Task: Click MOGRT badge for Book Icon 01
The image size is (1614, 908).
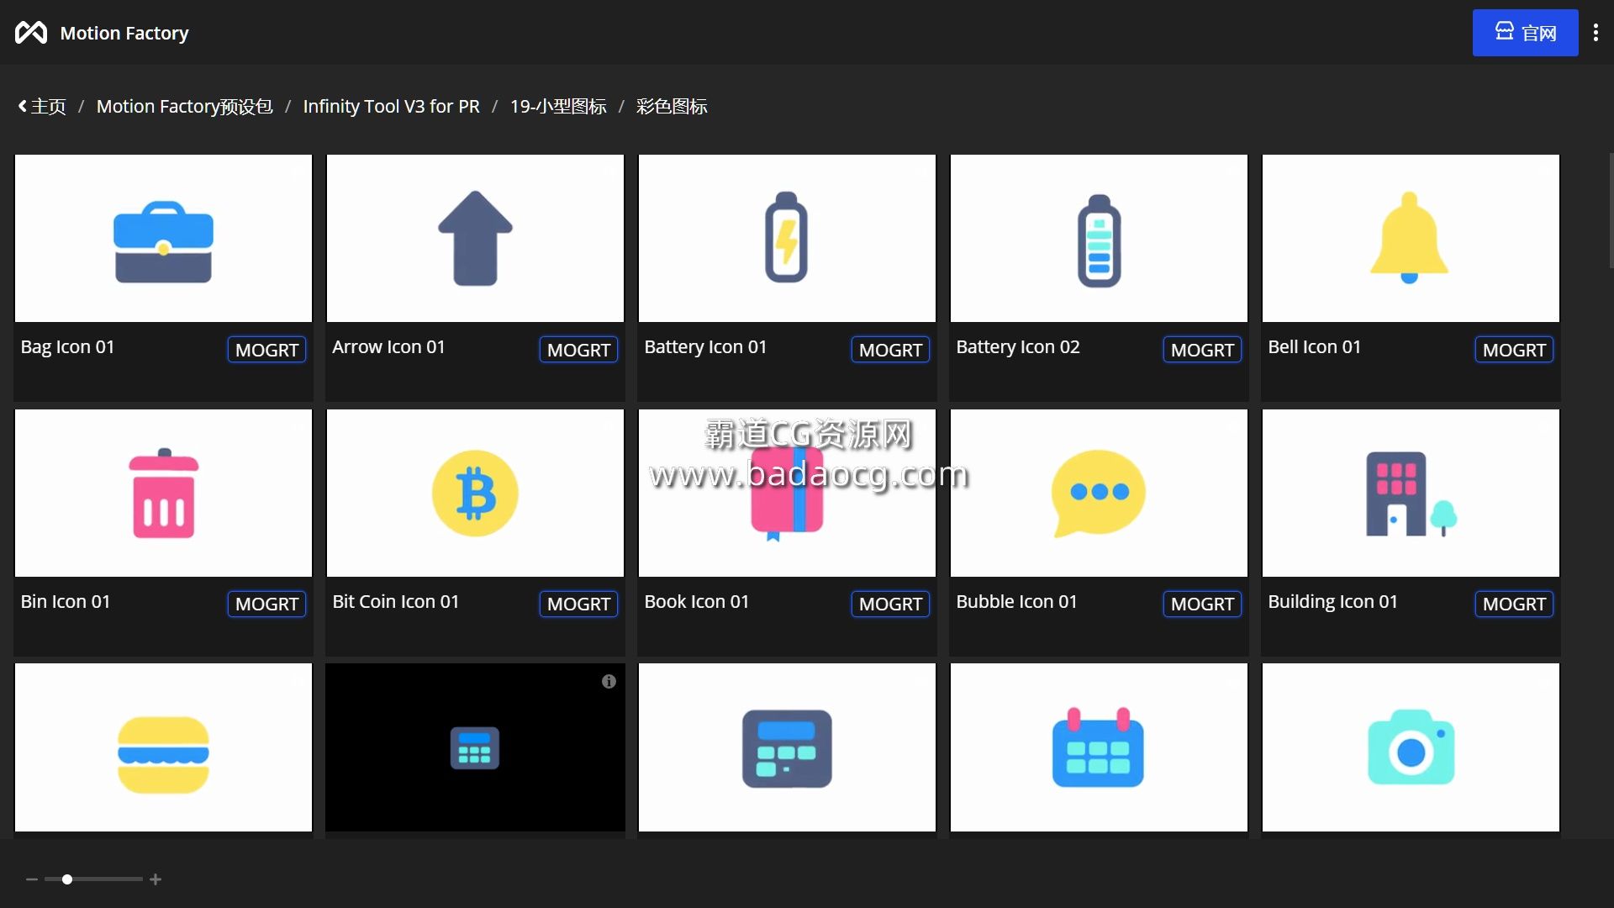Action: click(x=890, y=604)
